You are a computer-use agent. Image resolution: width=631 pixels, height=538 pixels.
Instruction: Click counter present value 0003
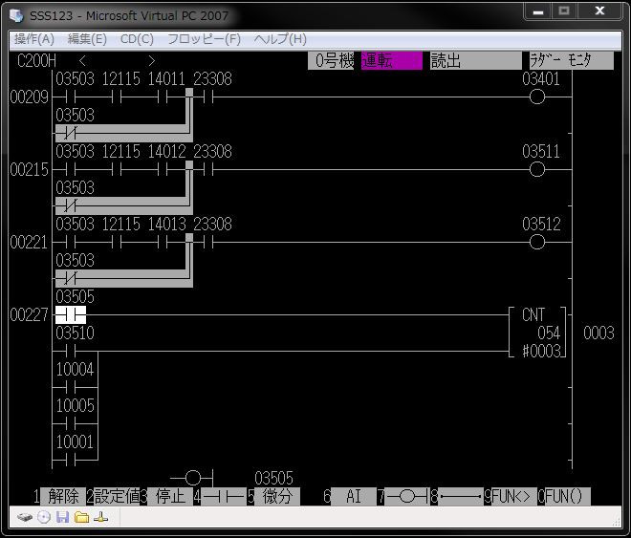pyautogui.click(x=598, y=333)
